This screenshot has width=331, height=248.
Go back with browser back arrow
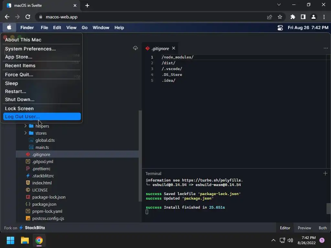click(7, 17)
